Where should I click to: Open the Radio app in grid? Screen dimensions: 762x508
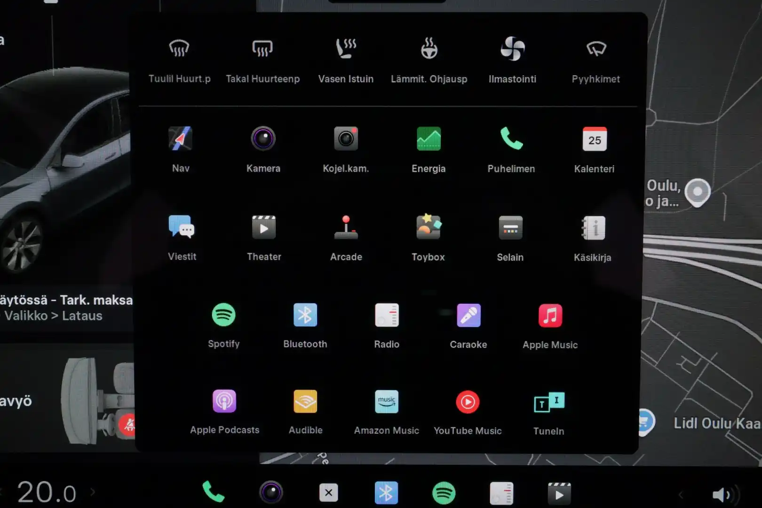(387, 325)
